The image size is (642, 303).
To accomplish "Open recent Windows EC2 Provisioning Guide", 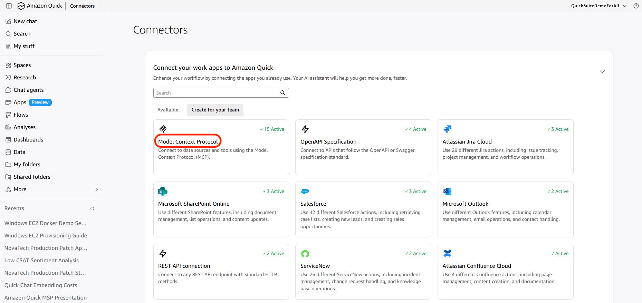I will click(46, 236).
